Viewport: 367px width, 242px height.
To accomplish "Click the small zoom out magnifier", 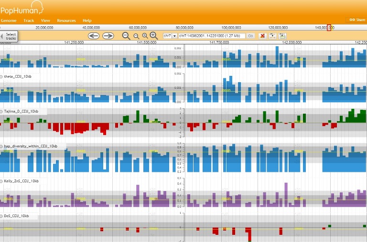I will tap(136, 36).
